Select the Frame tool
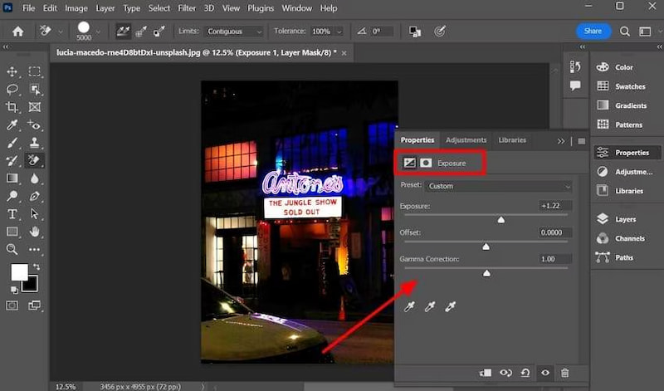 (34, 107)
